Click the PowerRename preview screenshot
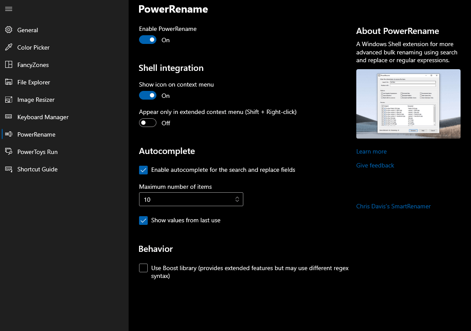This screenshot has height=331, width=471. coord(408,104)
